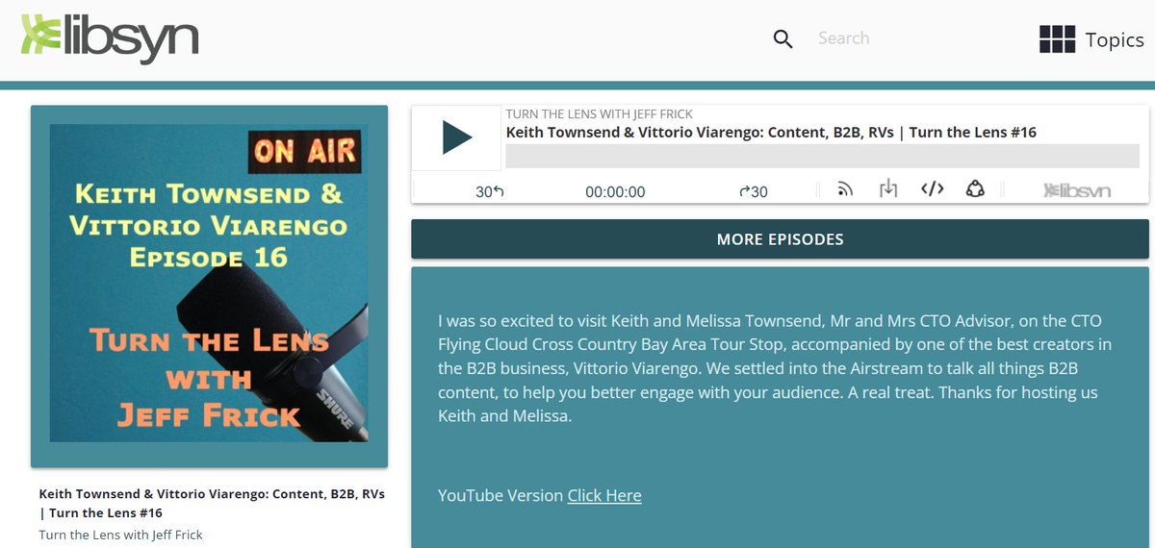Image resolution: width=1155 pixels, height=548 pixels.
Task: Click the episode description paragraph
Action: point(775,368)
